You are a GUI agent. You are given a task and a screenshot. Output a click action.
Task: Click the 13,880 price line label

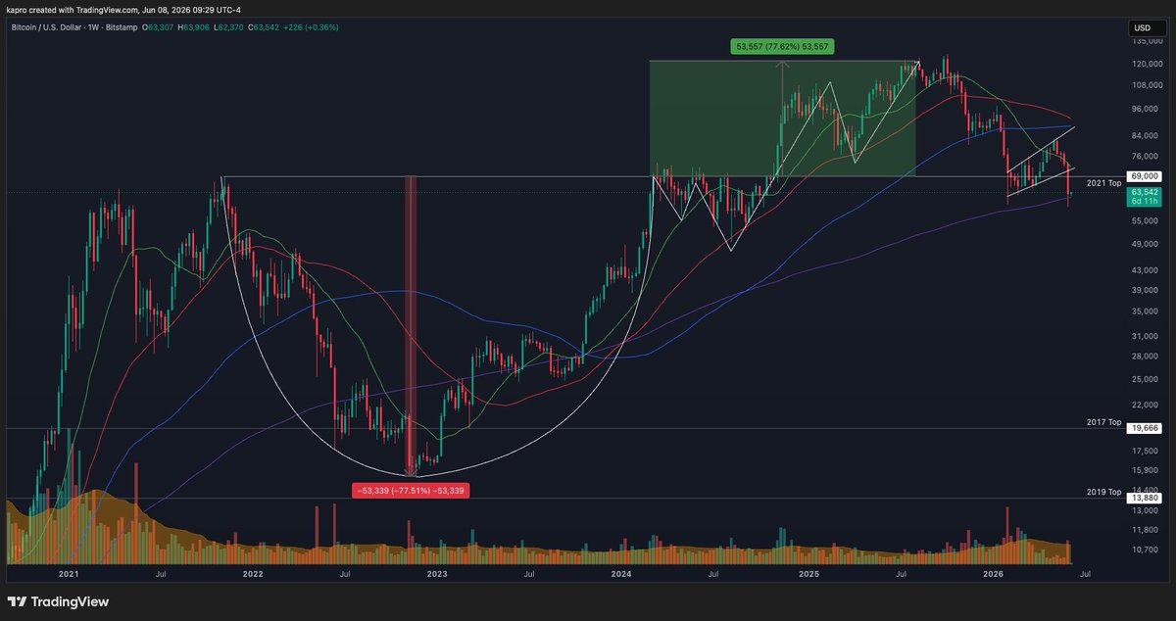[x=1145, y=498]
